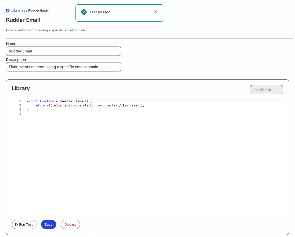Click line number 4 in the gutter

point(20,114)
